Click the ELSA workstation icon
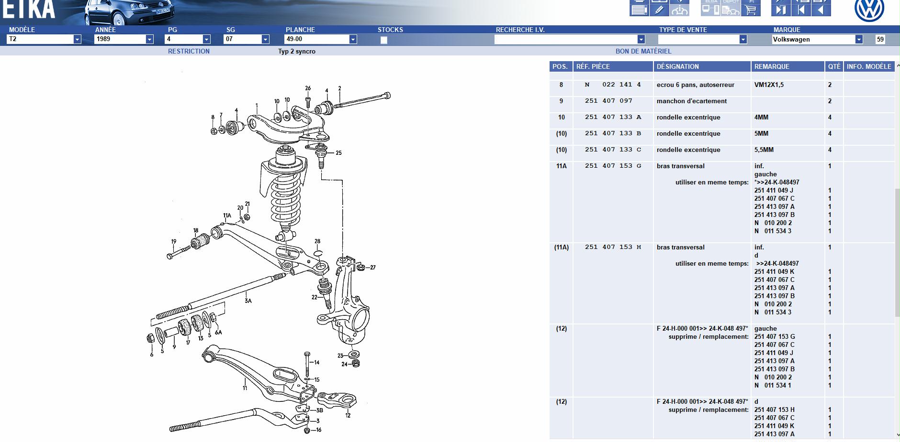Screen dimensions: 900x442 coord(710,8)
